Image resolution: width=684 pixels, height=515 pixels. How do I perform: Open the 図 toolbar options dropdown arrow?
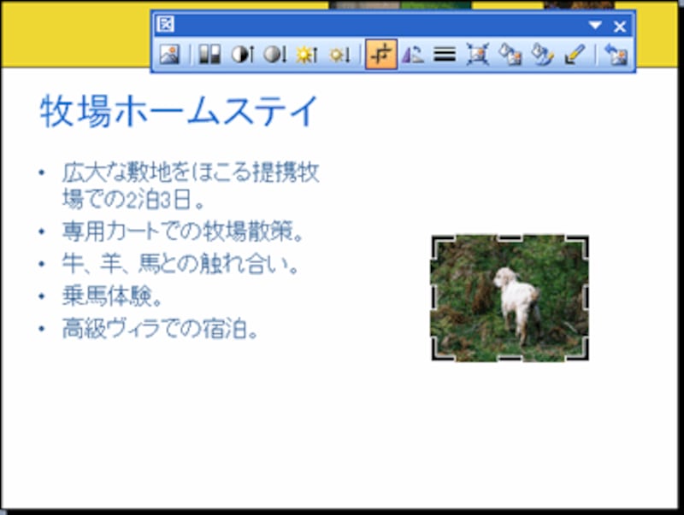595,26
